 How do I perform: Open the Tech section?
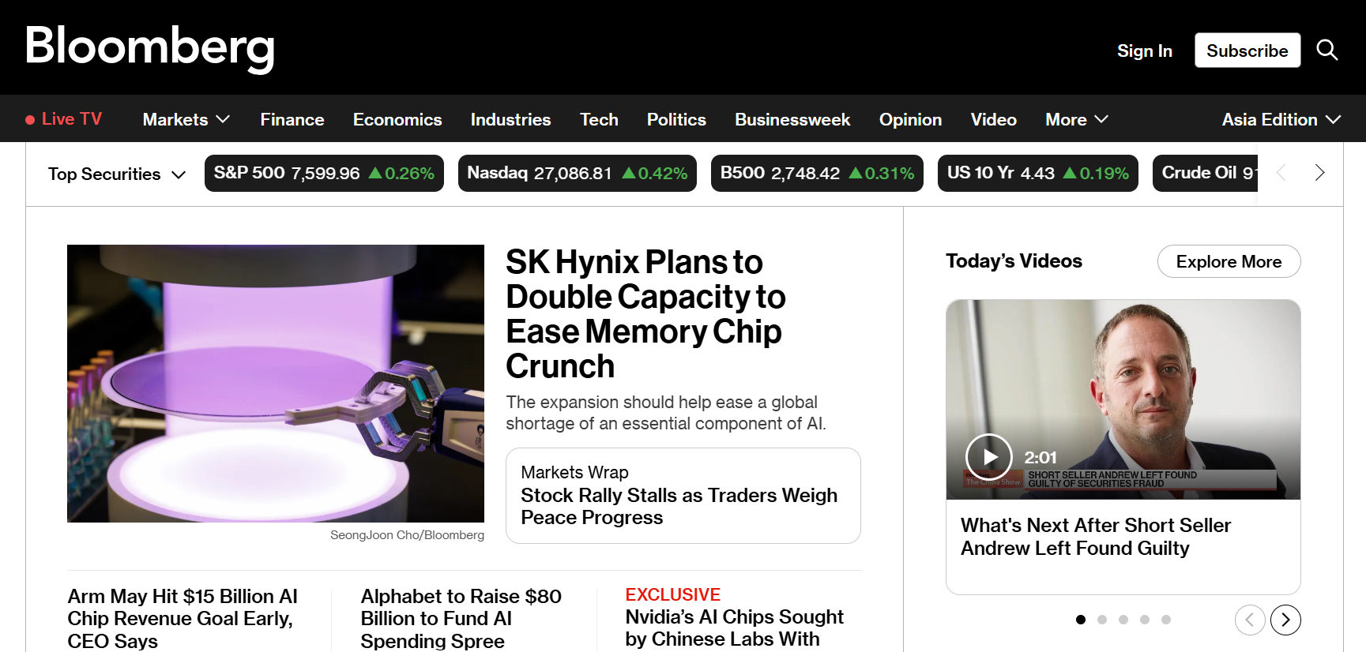tap(599, 119)
